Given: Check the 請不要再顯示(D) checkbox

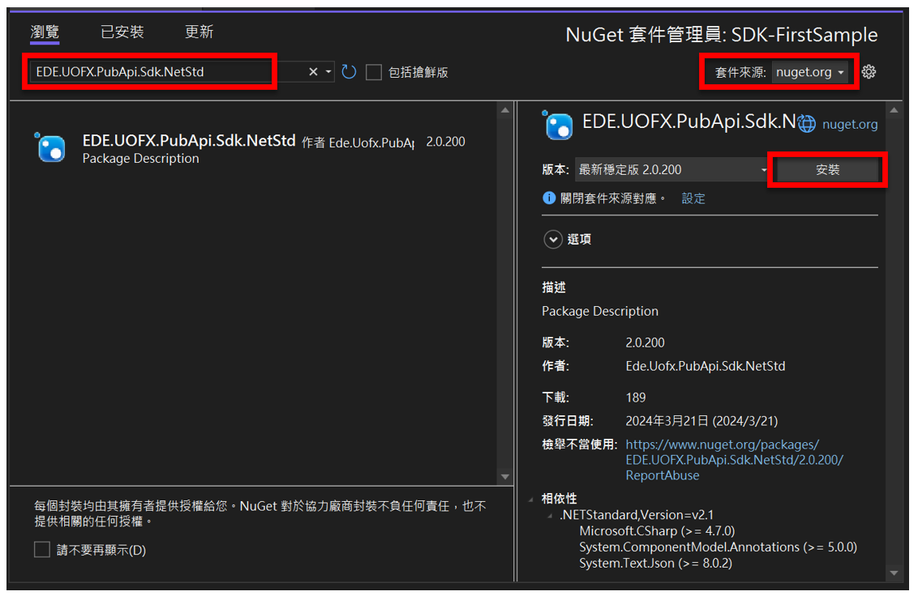Looking at the screenshot, I should (42, 550).
